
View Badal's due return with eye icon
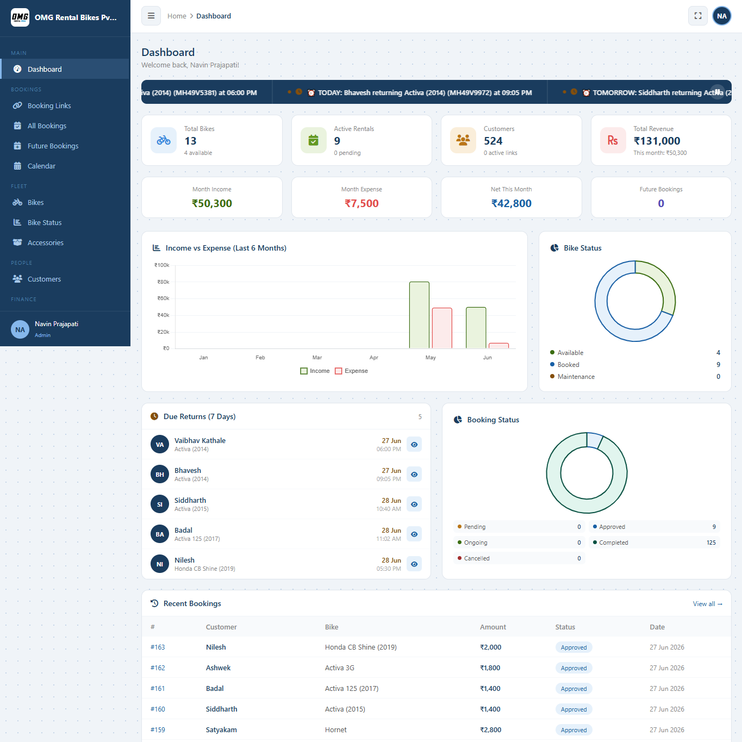point(414,534)
